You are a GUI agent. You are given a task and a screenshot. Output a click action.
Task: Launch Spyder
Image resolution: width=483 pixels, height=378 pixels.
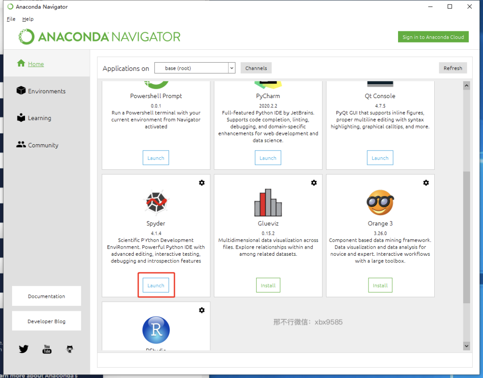pyautogui.click(x=156, y=285)
